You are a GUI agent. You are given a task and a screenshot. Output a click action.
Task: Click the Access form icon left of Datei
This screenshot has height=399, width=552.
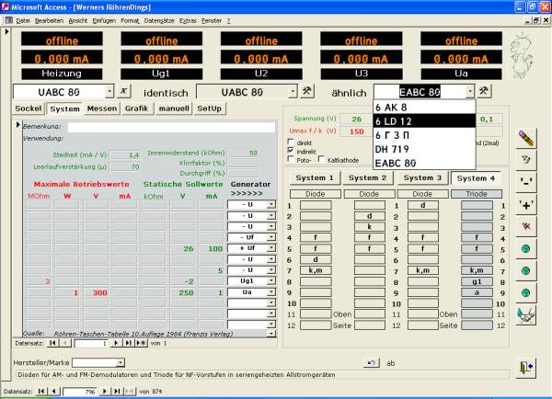coord(8,21)
